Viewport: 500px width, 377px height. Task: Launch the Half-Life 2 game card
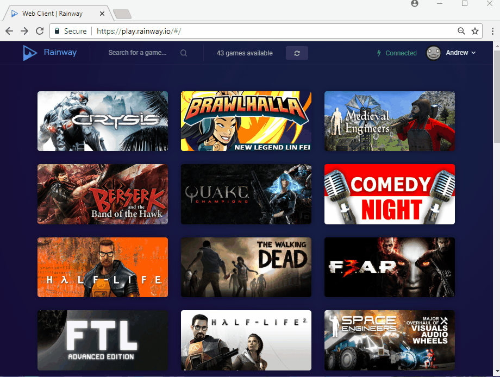246,340
